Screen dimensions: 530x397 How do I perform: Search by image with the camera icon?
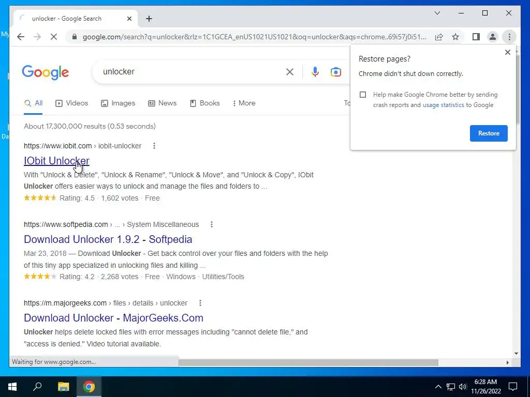(x=335, y=72)
